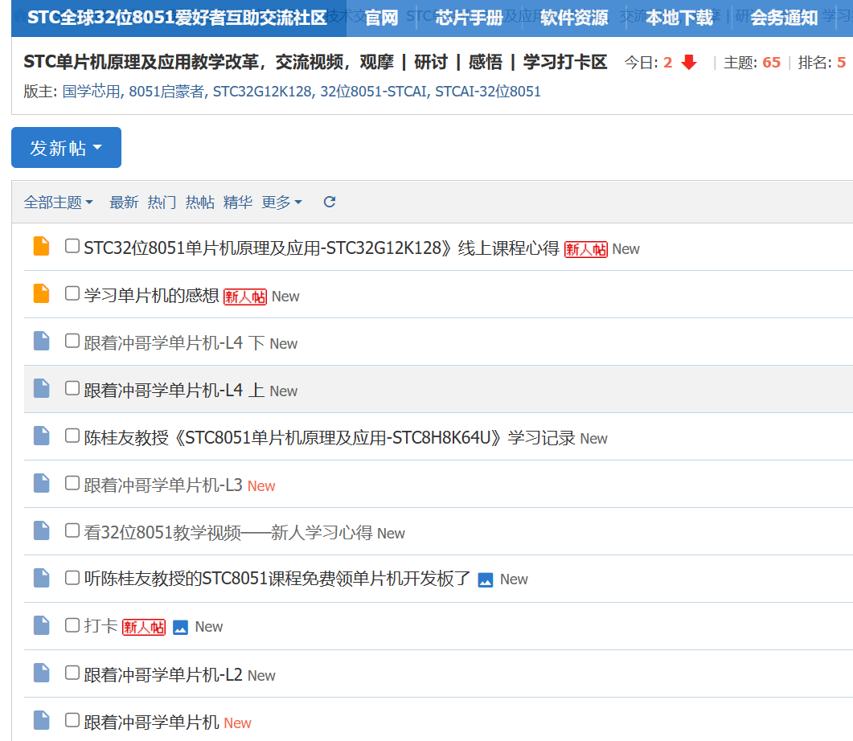Click the thread icon beside 陈桂友教授 学习记录
Screen dimensions: 853x741
coord(41,436)
